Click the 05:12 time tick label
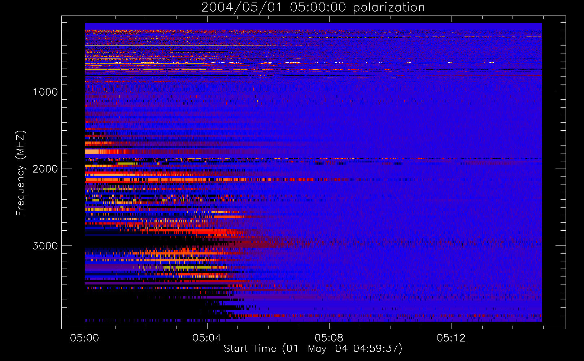 click(x=451, y=338)
